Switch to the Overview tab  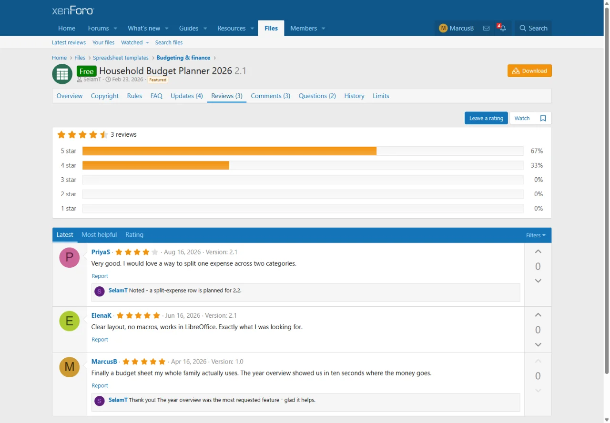point(70,96)
